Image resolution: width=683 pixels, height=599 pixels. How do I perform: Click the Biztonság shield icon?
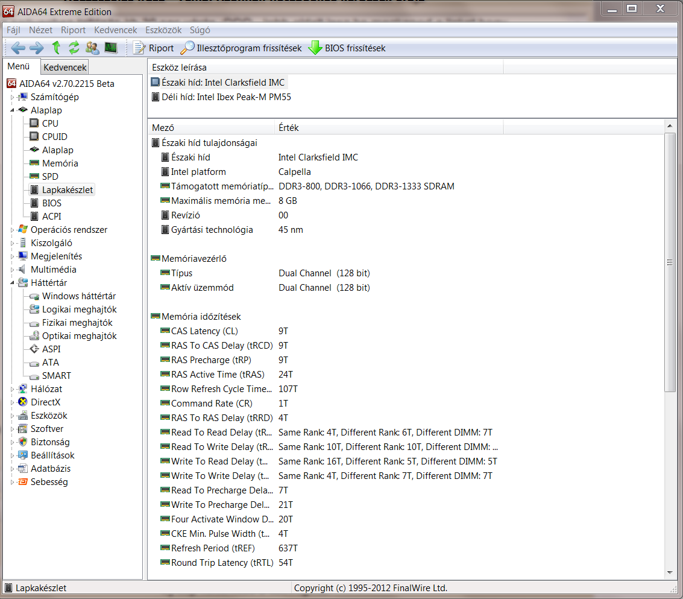(23, 442)
